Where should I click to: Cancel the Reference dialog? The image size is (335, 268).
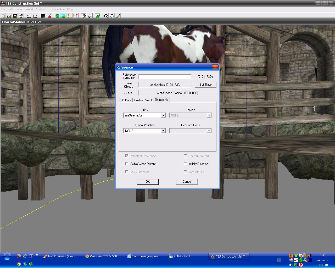[x=187, y=182]
